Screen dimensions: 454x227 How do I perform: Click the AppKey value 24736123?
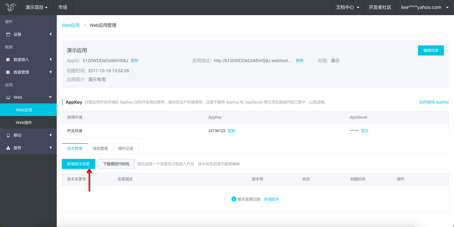tap(217, 131)
